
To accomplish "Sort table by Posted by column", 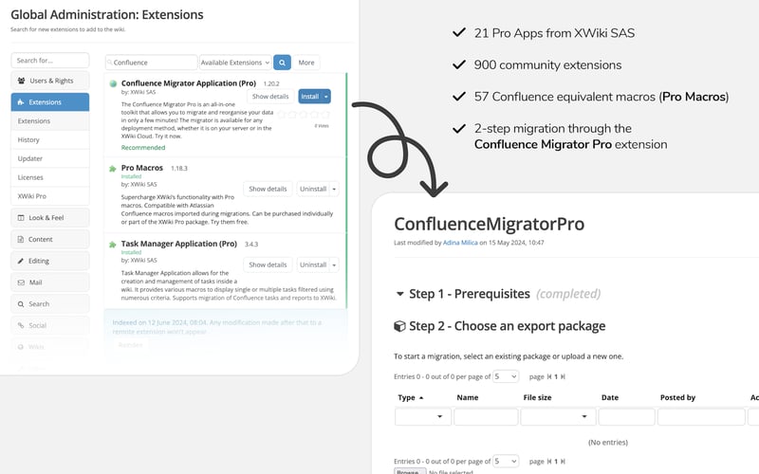I will point(677,397).
